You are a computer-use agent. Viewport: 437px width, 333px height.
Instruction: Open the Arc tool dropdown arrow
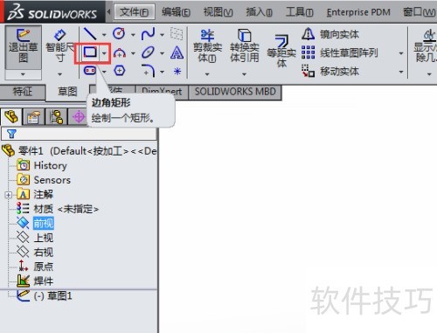tap(133, 53)
